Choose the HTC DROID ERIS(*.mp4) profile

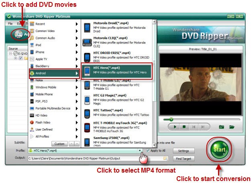[x=117, y=57]
